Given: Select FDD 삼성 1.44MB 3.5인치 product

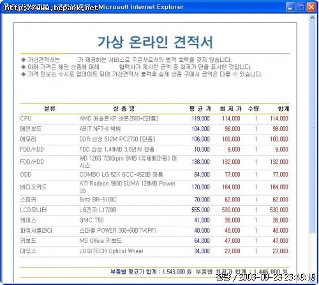Looking at the screenshot, I should [x=117, y=149].
